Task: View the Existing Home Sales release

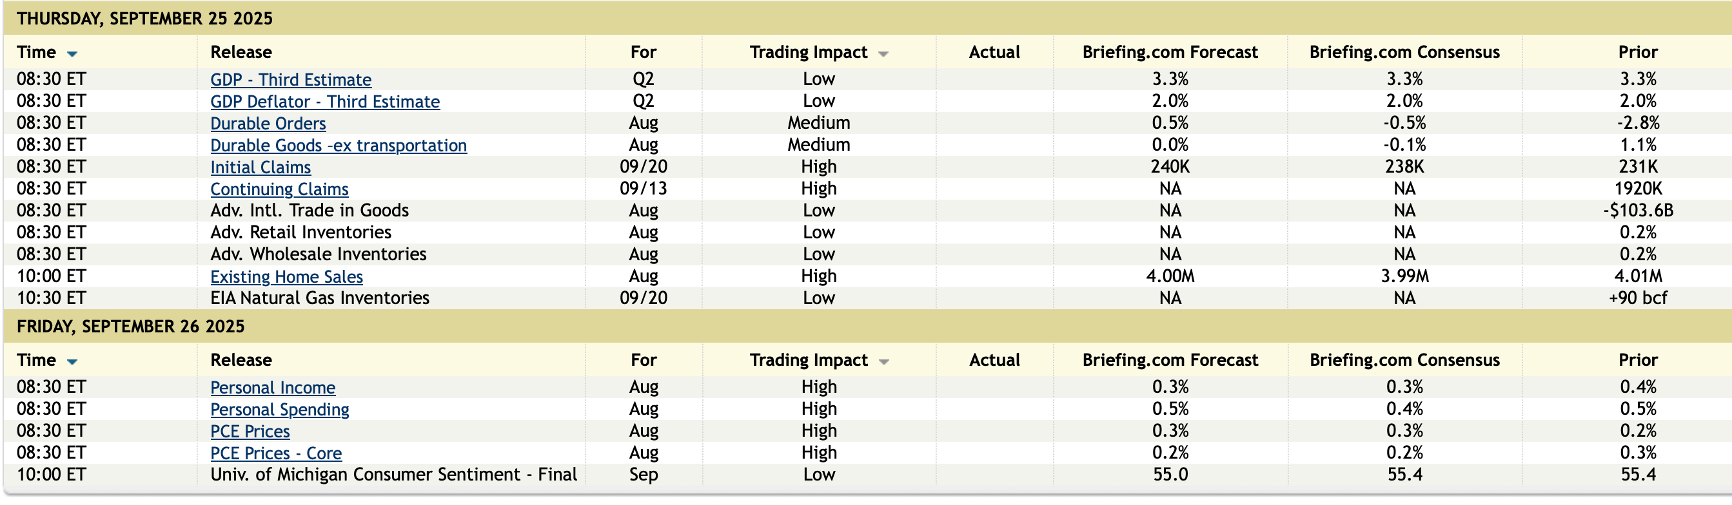Action: [x=286, y=277]
